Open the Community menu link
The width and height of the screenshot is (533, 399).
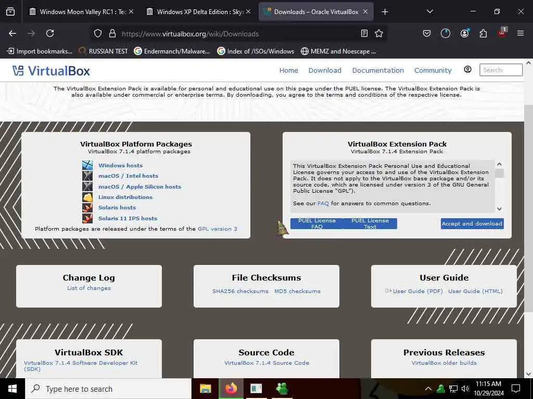[433, 70]
